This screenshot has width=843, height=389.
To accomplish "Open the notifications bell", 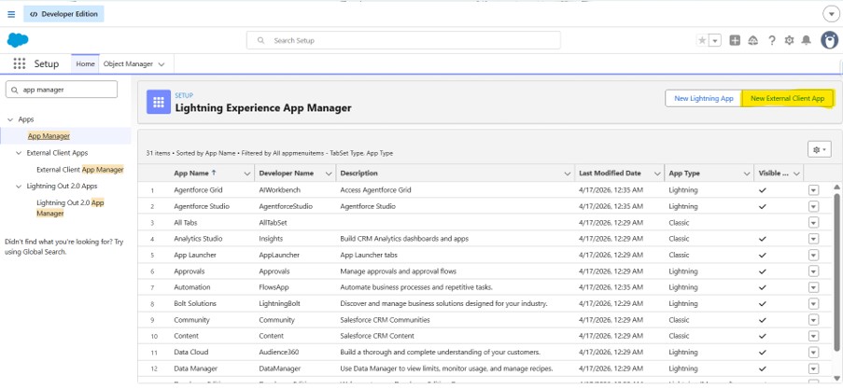I will [x=806, y=40].
